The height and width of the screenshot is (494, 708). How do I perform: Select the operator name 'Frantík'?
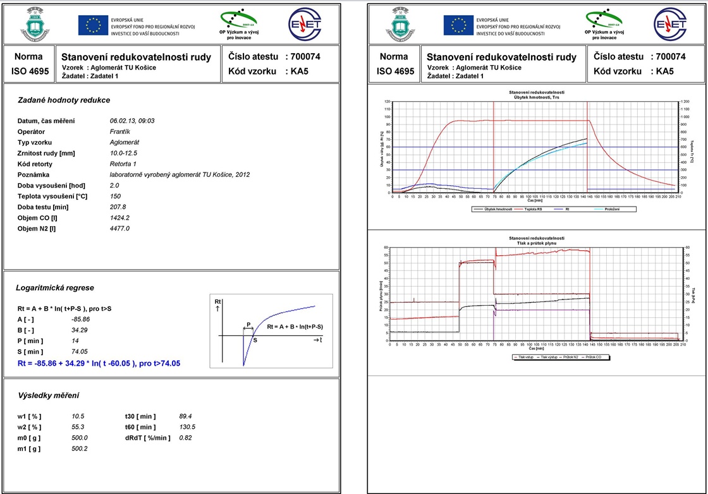coord(119,132)
